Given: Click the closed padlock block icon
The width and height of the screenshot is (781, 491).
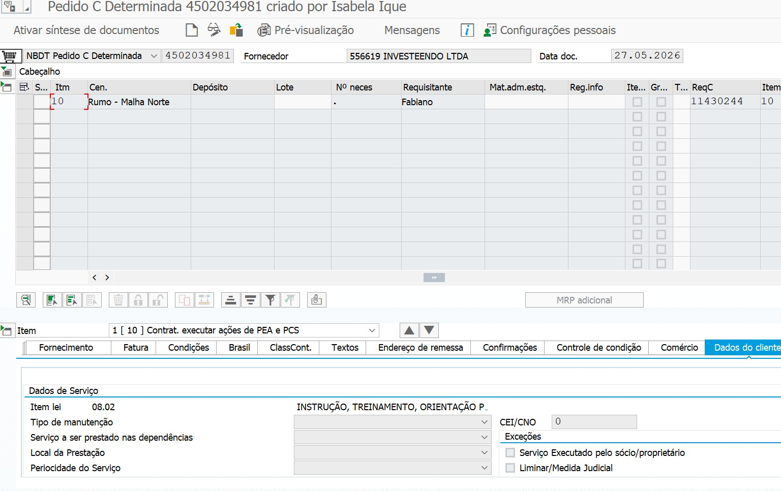Looking at the screenshot, I should pyautogui.click(x=138, y=300).
